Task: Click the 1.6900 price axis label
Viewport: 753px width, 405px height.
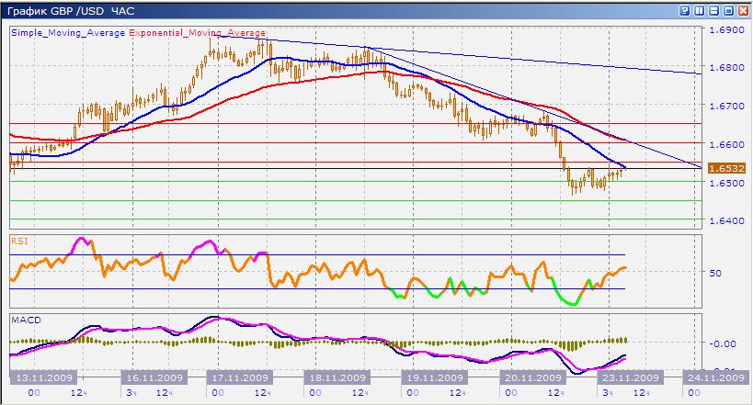Action: (724, 30)
